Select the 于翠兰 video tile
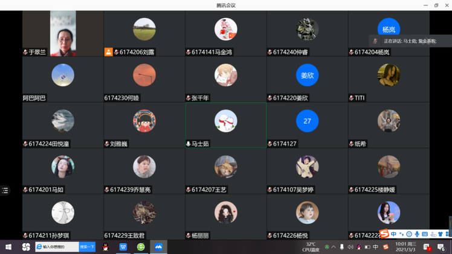The height and width of the screenshot is (254, 452). click(x=62, y=33)
